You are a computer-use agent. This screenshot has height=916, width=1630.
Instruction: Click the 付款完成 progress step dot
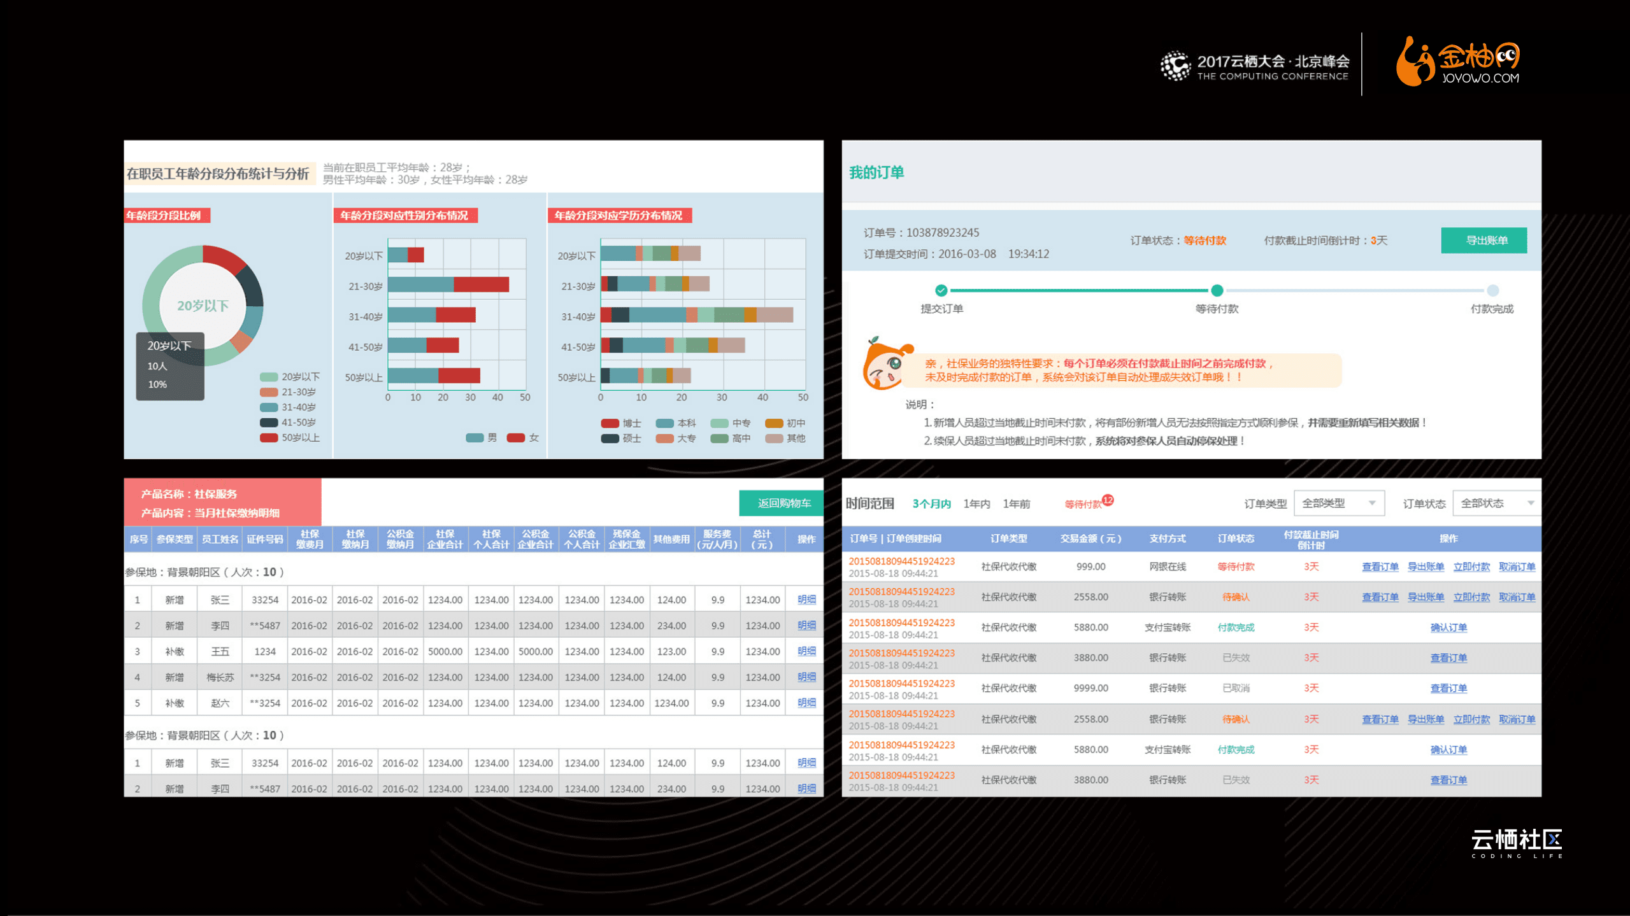click(1492, 291)
